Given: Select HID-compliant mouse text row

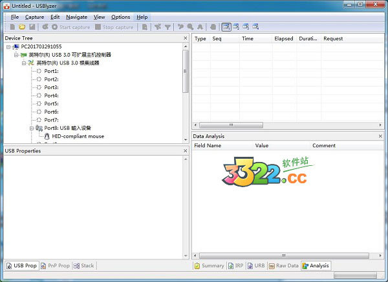Looking at the screenshot, I should pyautogui.click(x=78, y=136).
